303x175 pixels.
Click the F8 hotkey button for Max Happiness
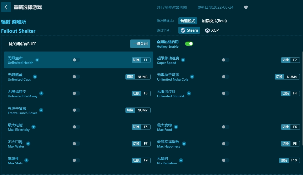290,144
